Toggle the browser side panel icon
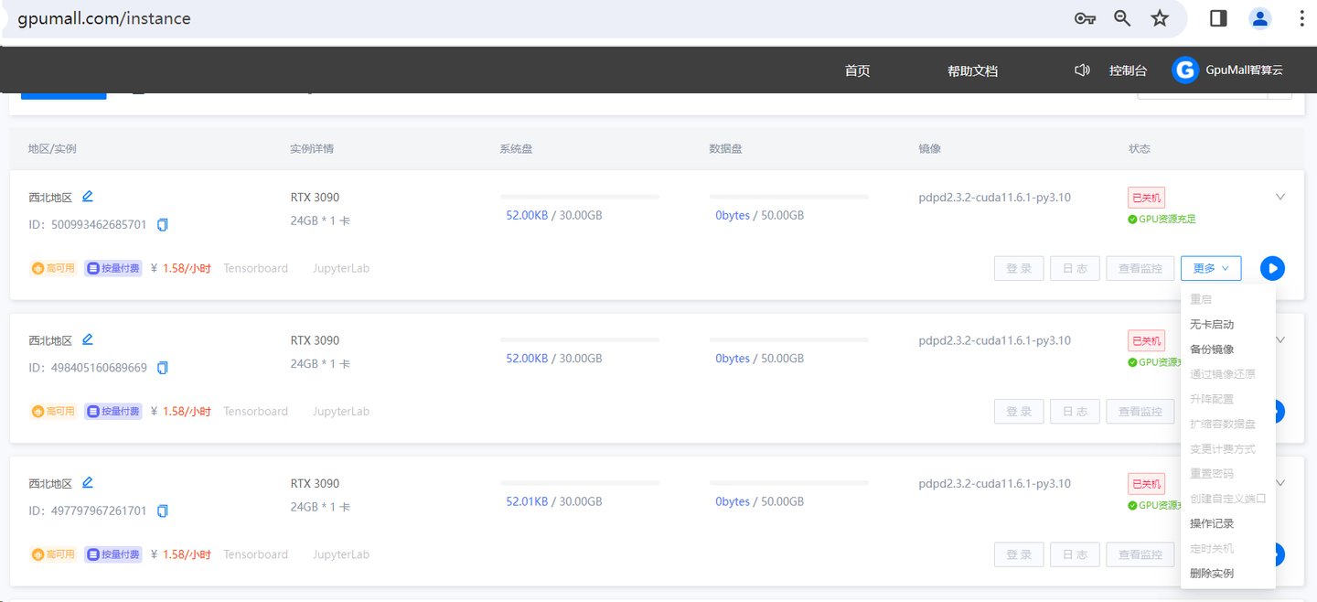 1218,18
